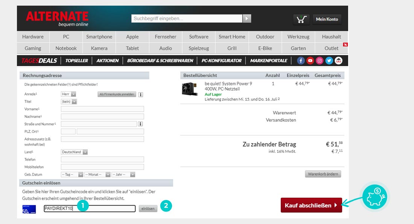Screen dimensions: 414x224
Task: Open the Land dropdown showing Deutschland
Action: [74, 152]
